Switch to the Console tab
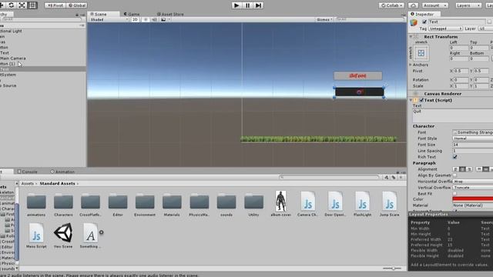Viewport: 493px width, 277px height. click(28, 172)
